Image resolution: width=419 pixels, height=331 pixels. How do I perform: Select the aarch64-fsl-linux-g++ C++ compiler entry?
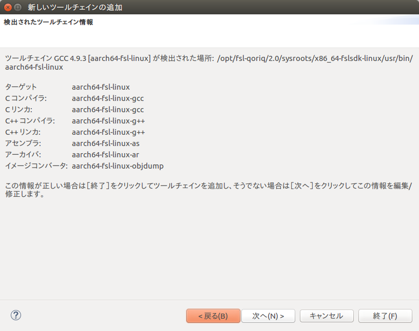click(x=109, y=120)
